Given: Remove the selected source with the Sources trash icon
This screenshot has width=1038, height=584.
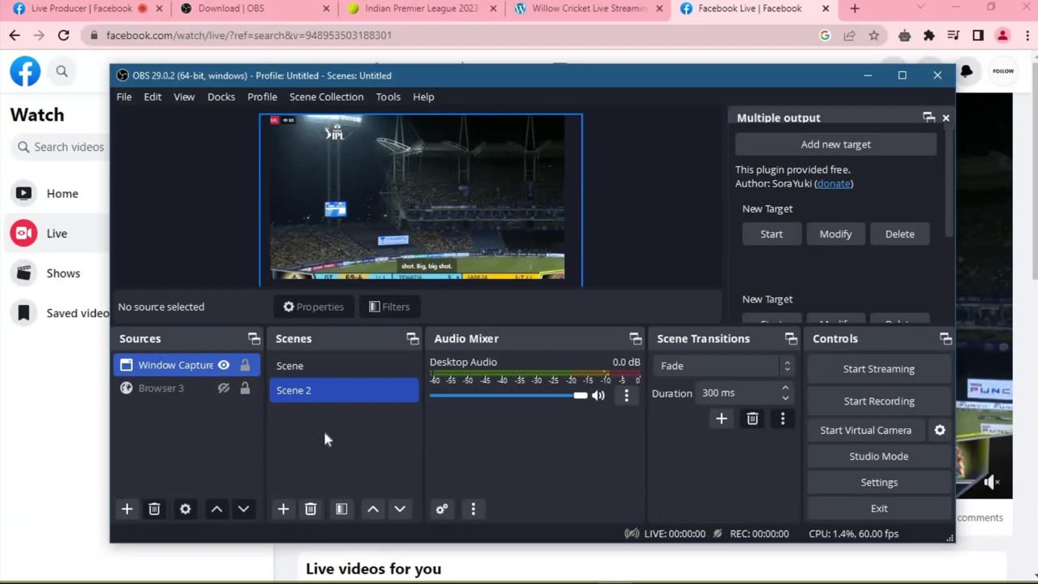Looking at the screenshot, I should [154, 509].
